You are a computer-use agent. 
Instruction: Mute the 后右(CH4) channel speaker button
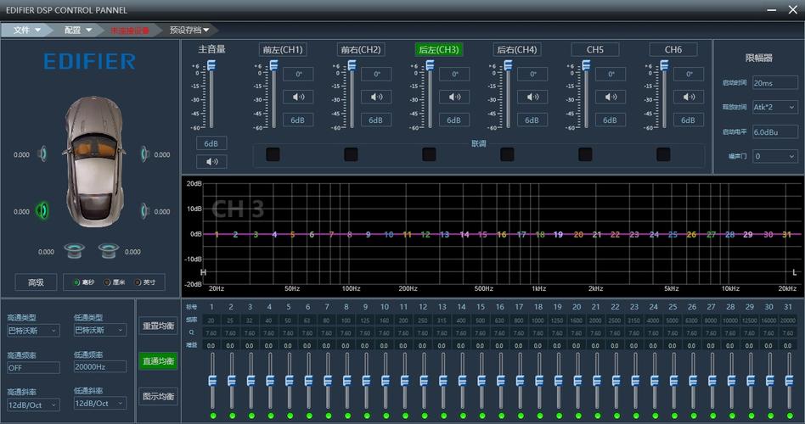click(x=532, y=97)
